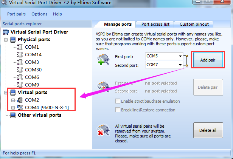Collapse the Physical ports tree node

[6, 40]
